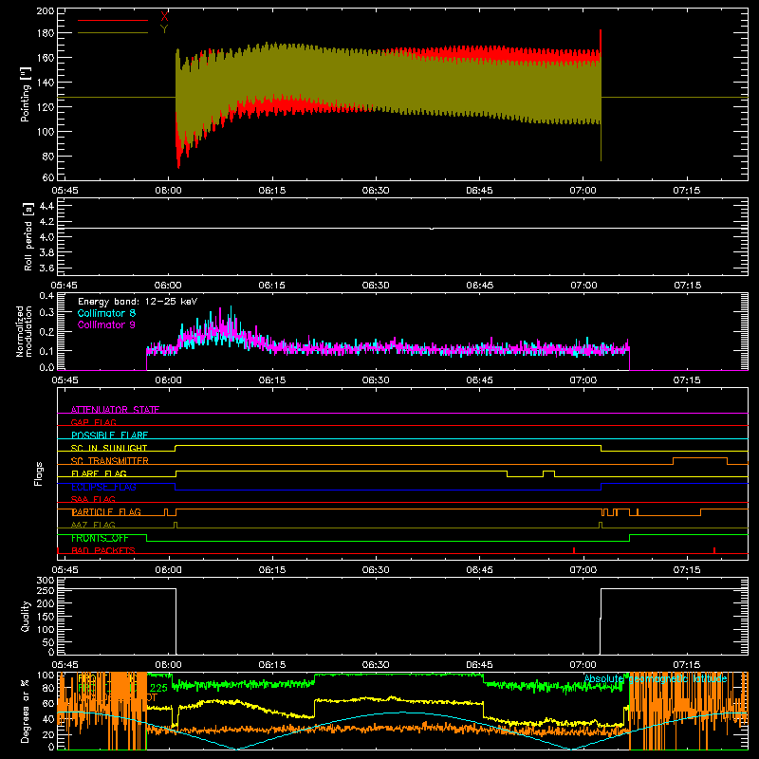
Task: Click '07:00' time label under Roll period plot
Action: click(x=583, y=286)
